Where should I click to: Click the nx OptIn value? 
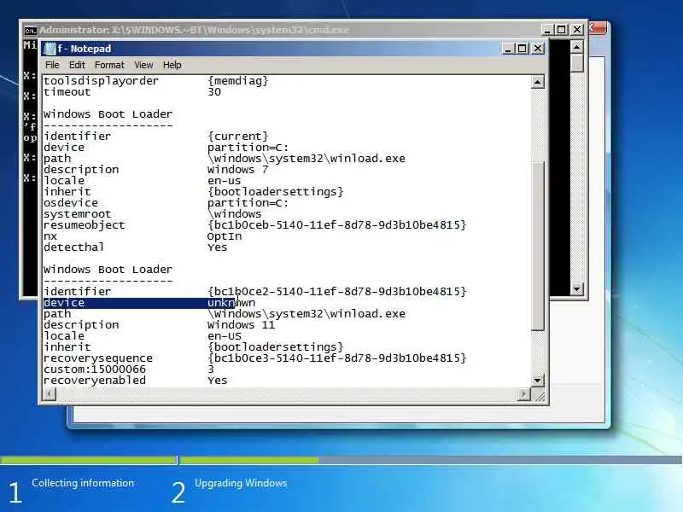coord(225,236)
